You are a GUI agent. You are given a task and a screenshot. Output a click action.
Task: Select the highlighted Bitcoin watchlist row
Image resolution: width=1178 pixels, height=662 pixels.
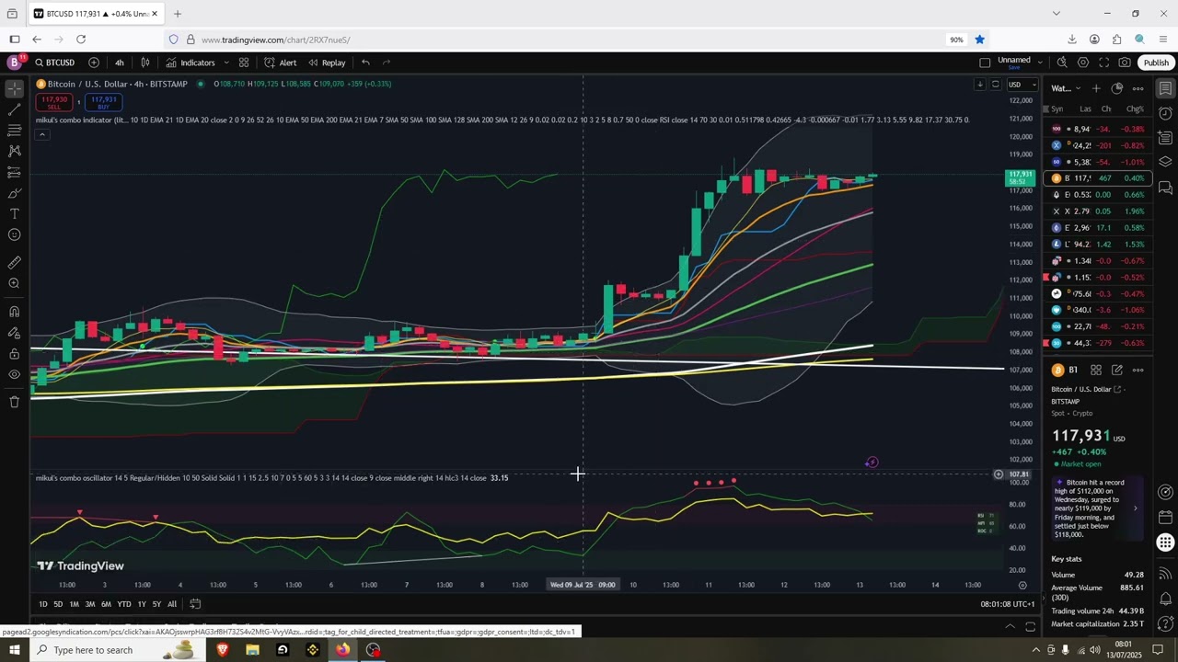tap(1097, 178)
